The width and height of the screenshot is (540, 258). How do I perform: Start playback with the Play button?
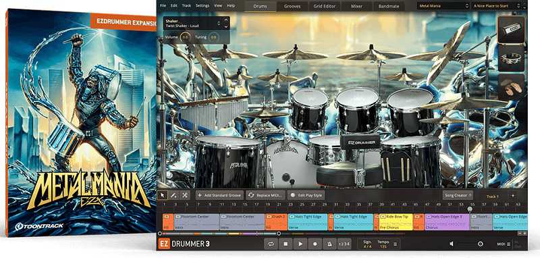click(300, 244)
